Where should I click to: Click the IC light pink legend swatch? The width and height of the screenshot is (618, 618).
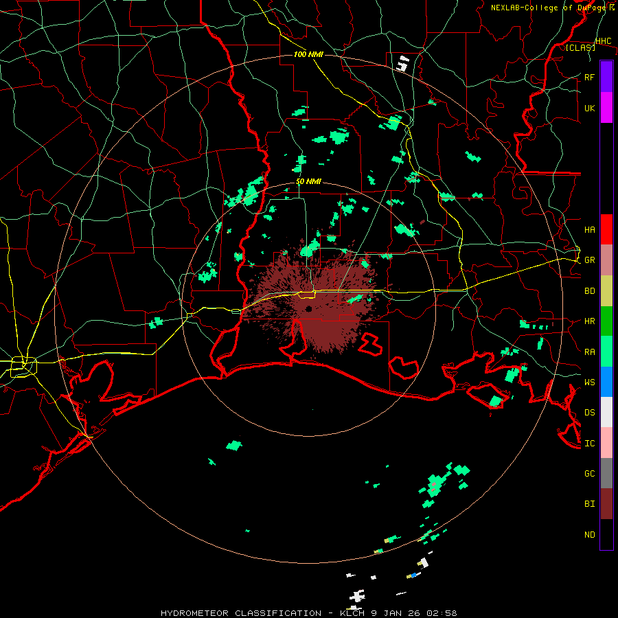coord(606,443)
